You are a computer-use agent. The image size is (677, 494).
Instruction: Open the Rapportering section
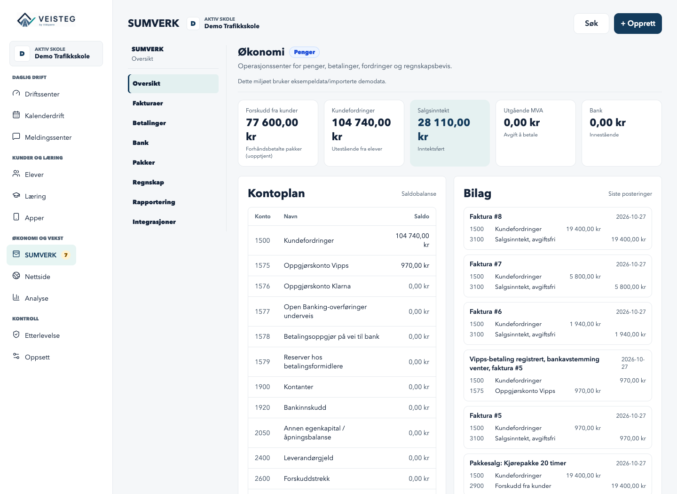tap(173, 202)
